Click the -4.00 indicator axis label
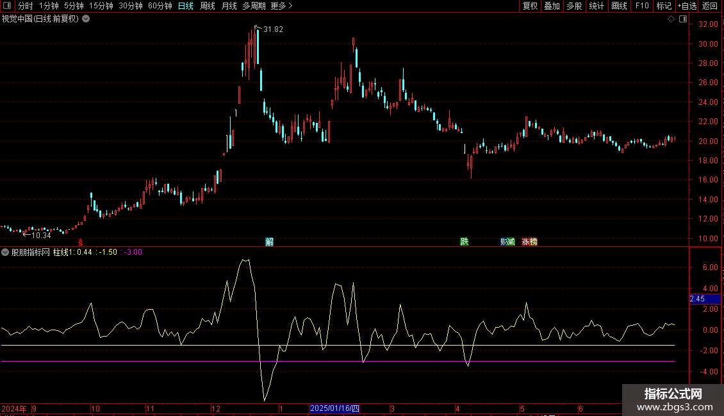Viewport: 724px width, 416px height. click(708, 371)
